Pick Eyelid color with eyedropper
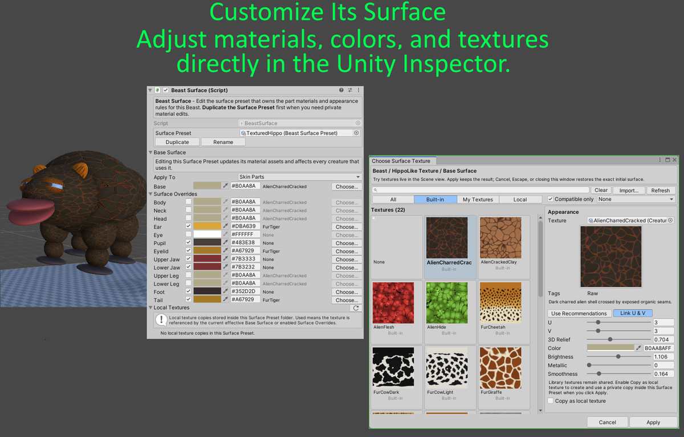684x437 pixels. coord(225,251)
